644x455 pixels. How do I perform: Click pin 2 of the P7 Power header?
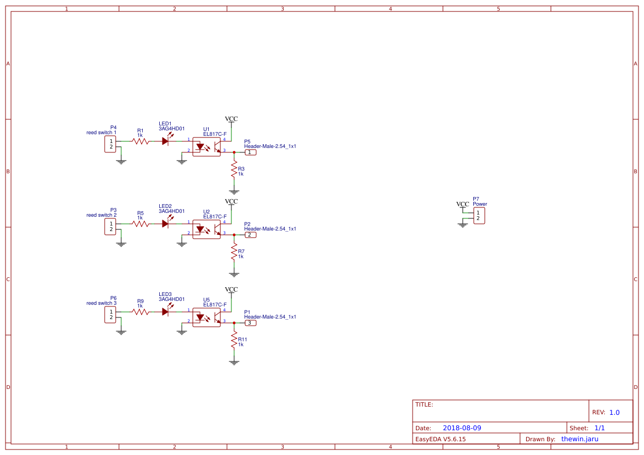[479, 219]
